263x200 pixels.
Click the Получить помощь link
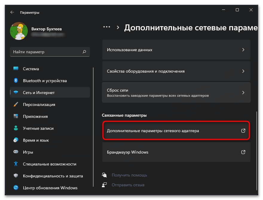click(x=129, y=175)
